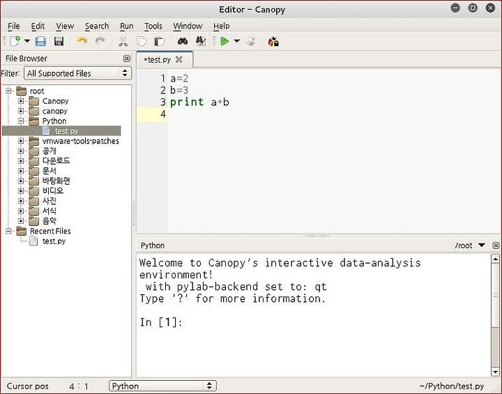Screen dimensions: 502x394
Task: Click the Cut scissors icon
Action: tap(123, 41)
